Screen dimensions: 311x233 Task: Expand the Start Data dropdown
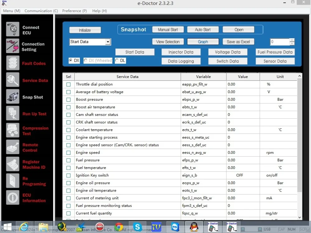pos(108,42)
